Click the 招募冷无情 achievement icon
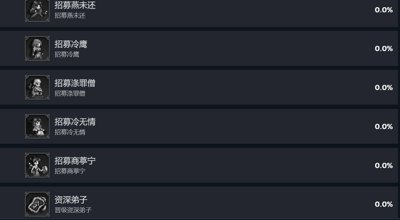The width and height of the screenshot is (400, 220). click(x=37, y=126)
